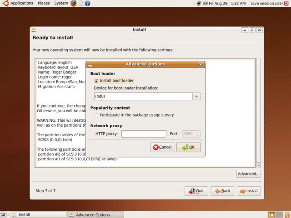Click the Show Desktop icon in the bottom panel
This screenshot has width=291, height=218.
pyautogui.click(x=4, y=215)
